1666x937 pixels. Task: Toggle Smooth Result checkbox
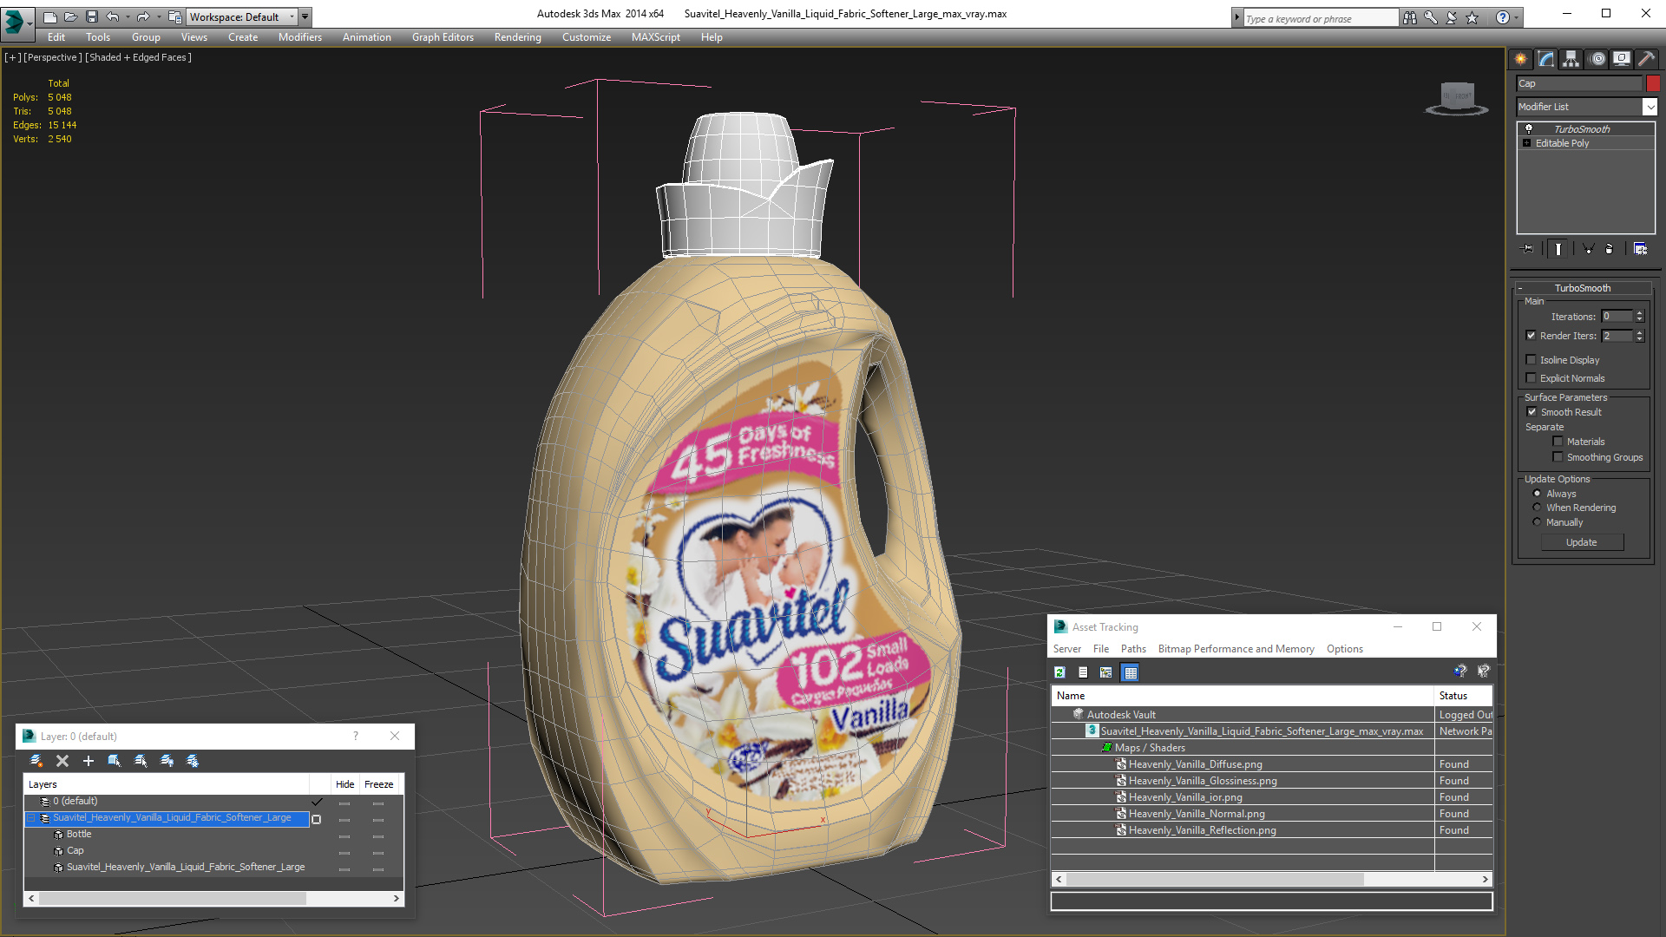(1532, 412)
